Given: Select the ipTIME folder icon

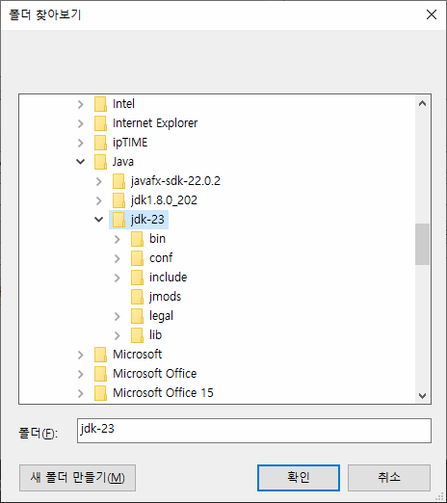Looking at the screenshot, I should coord(100,143).
